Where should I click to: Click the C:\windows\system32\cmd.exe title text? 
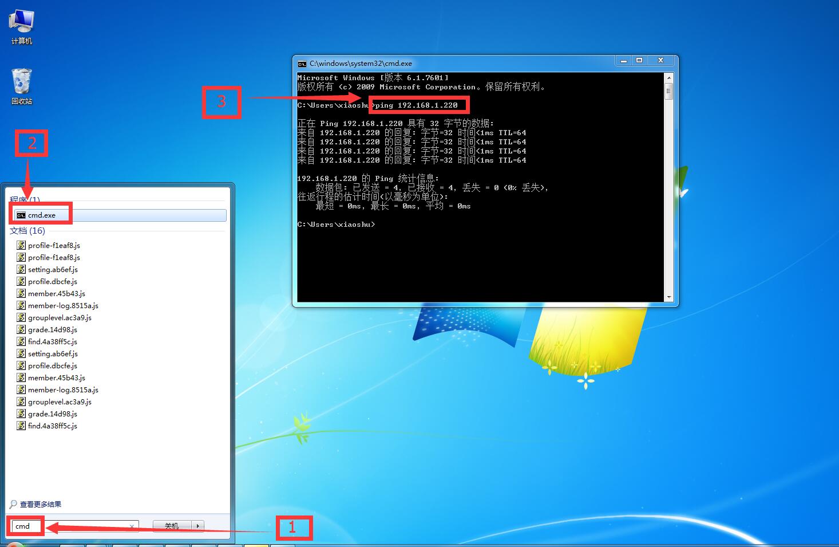click(361, 64)
